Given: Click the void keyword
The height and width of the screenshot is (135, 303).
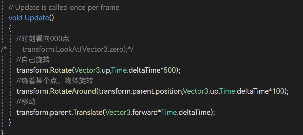Looking at the screenshot, I should click(16, 18).
